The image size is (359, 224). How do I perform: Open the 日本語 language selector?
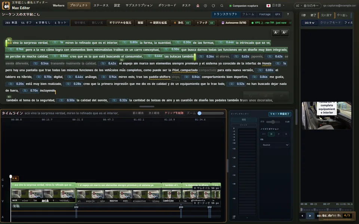pos(276,6)
